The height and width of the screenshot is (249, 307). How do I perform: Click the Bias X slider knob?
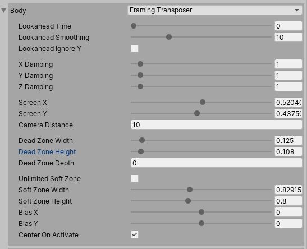pos(201,212)
